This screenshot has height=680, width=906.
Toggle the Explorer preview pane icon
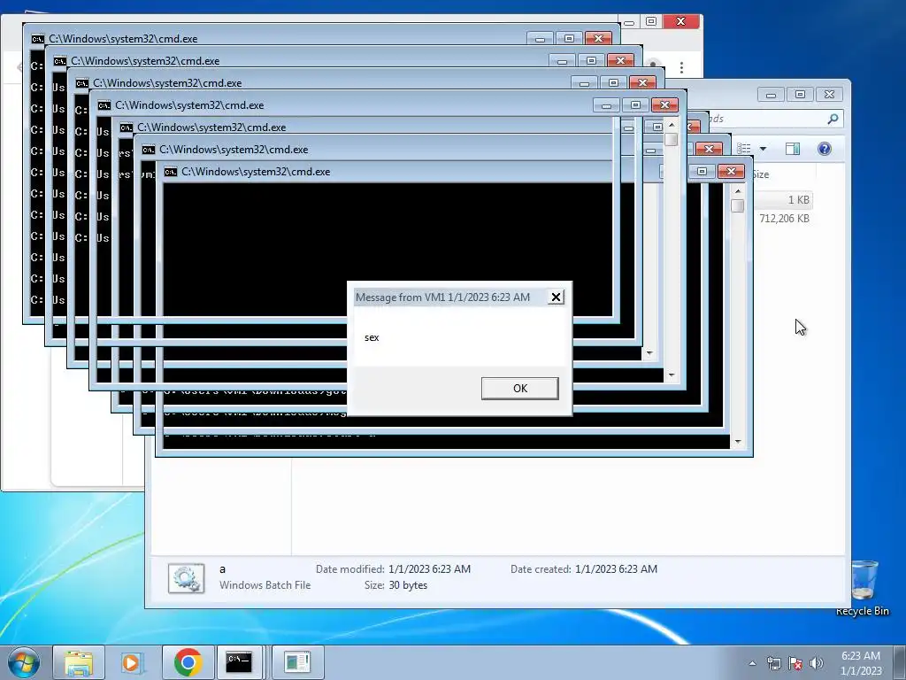point(793,149)
